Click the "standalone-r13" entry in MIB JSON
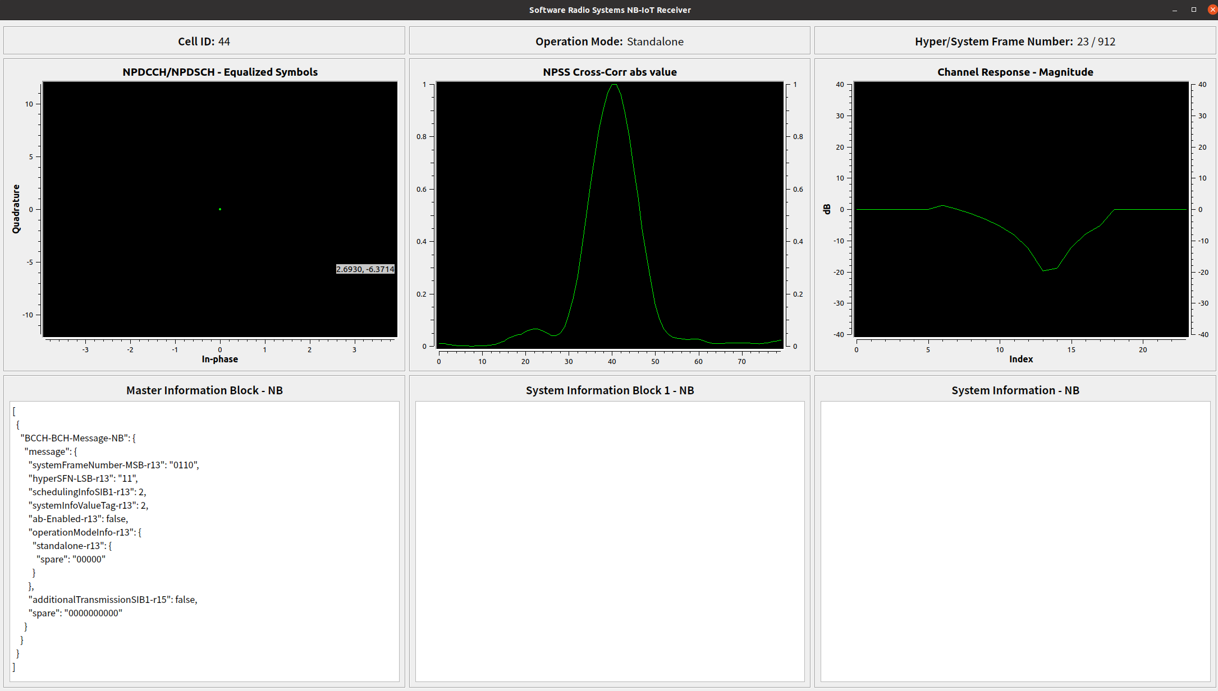The height and width of the screenshot is (691, 1218). [x=70, y=546]
